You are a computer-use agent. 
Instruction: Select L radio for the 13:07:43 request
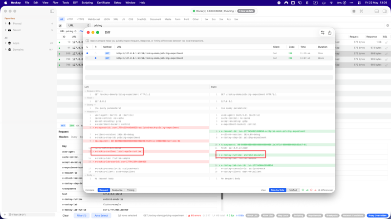pyautogui.click(x=87, y=58)
